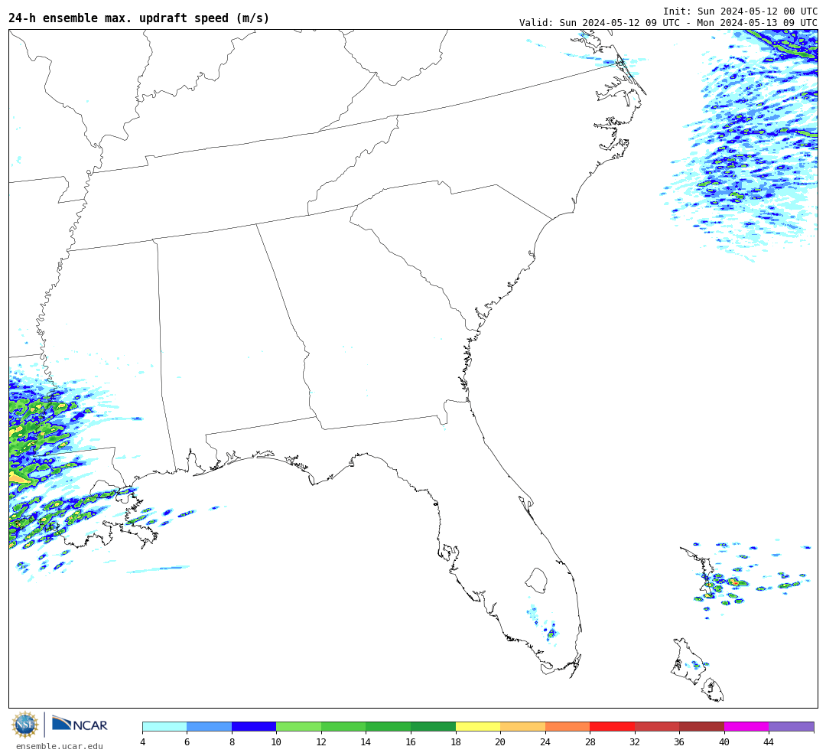This screenshot has height=756, width=826.
Task: Select the orange 24-28 color swatch
Action: (x=567, y=726)
